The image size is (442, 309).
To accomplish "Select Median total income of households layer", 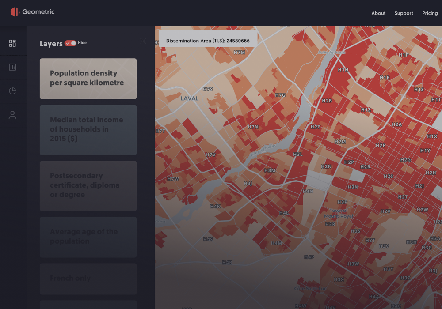I will coord(88,130).
